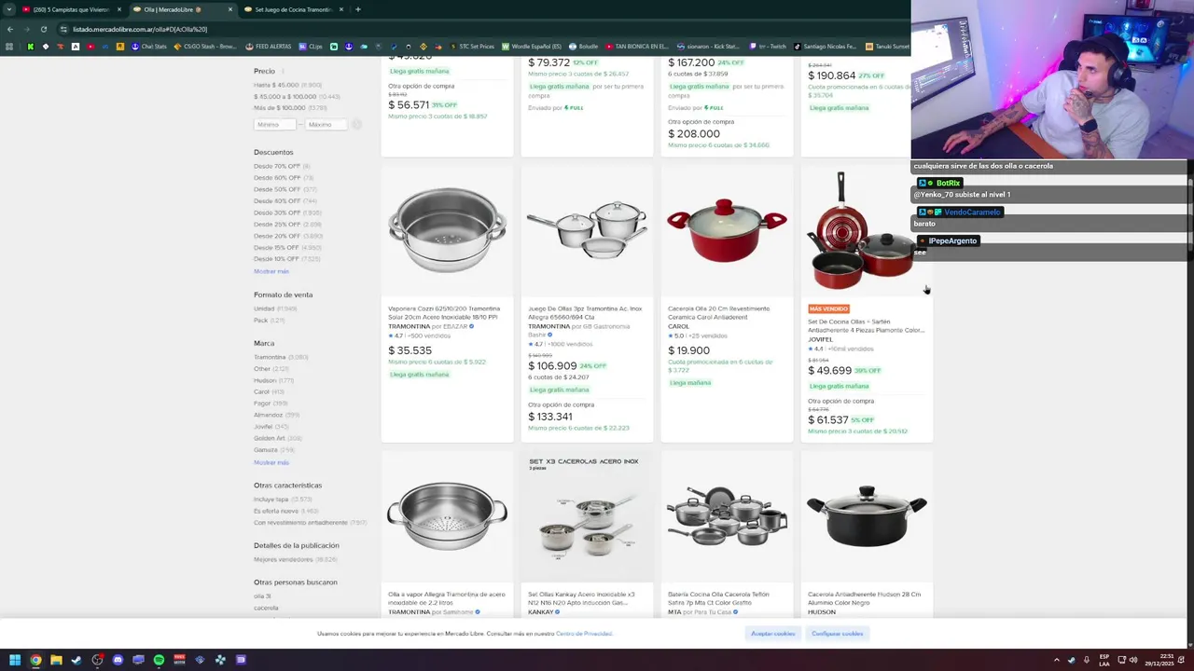
Task: Click the $ 19.900 price
Action: [688, 350]
